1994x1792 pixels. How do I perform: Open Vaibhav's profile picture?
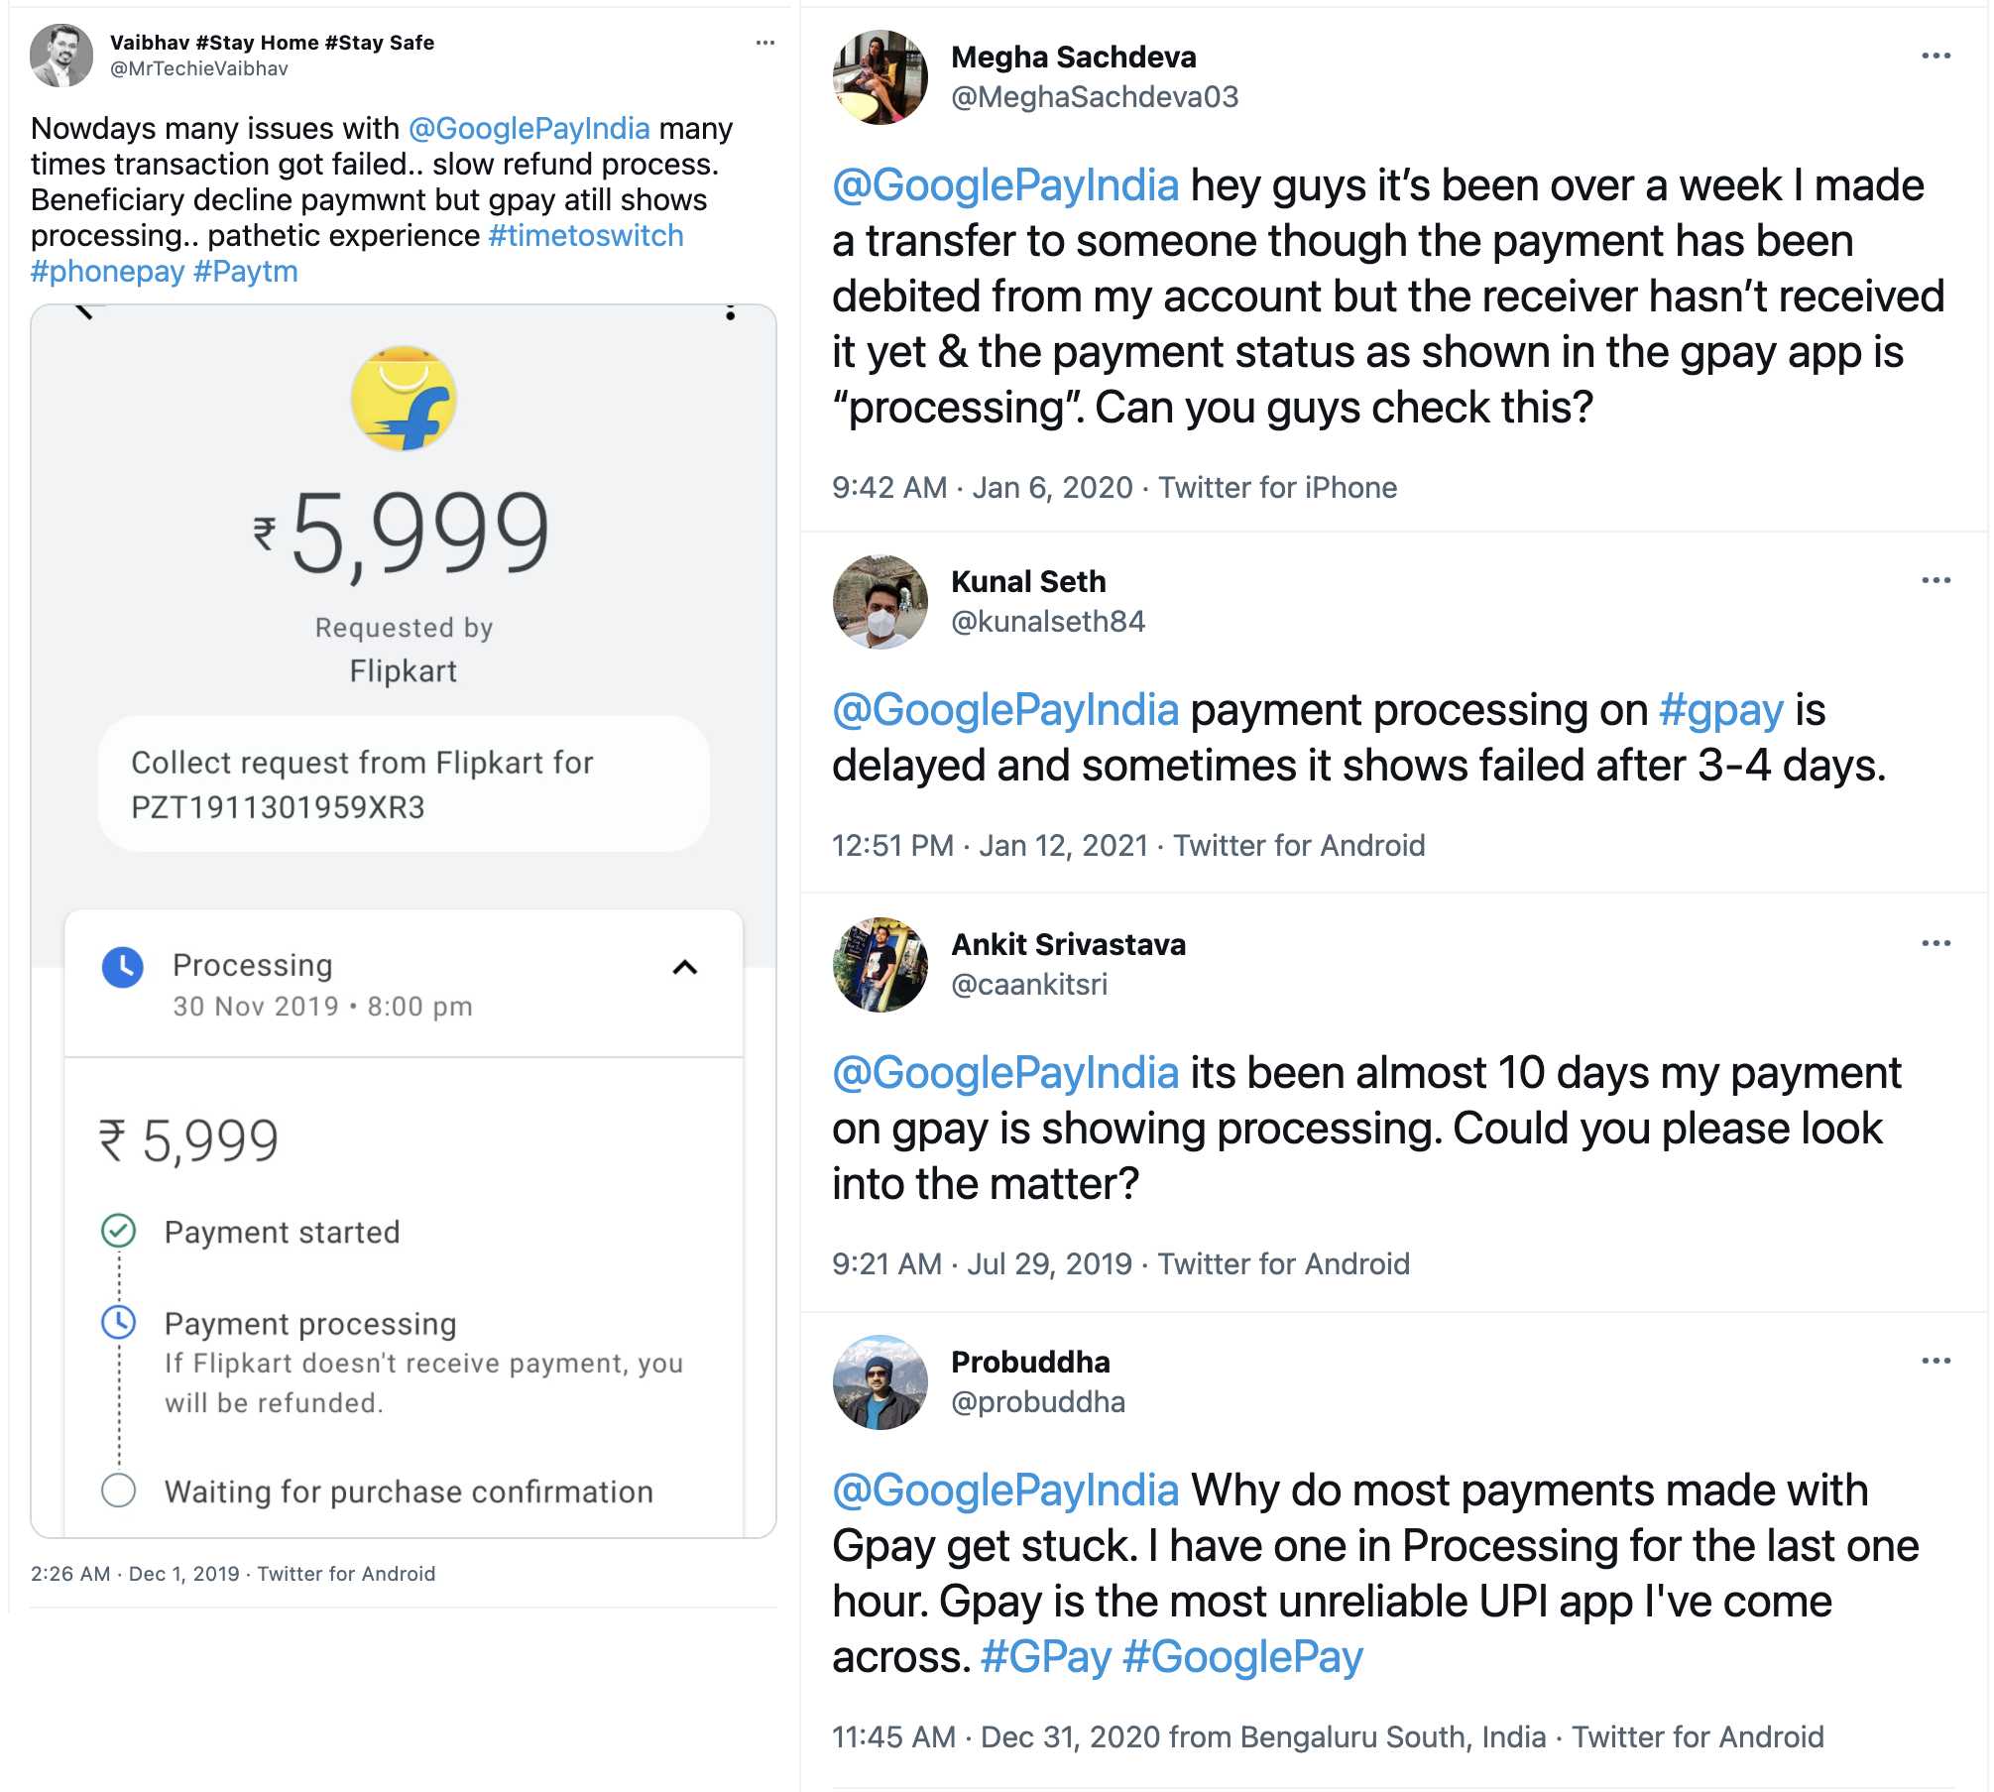point(61,56)
